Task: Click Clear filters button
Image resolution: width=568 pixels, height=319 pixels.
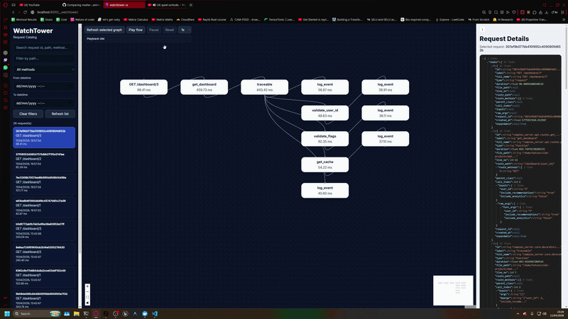Action: tap(28, 113)
